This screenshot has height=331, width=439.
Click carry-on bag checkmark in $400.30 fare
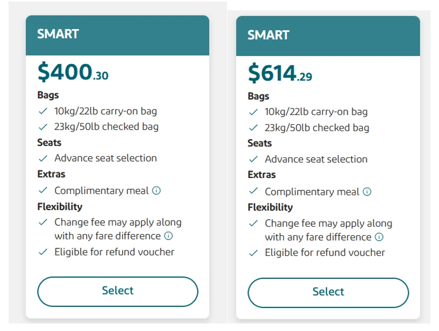click(43, 111)
